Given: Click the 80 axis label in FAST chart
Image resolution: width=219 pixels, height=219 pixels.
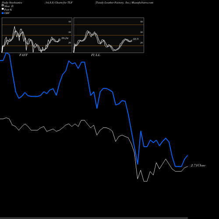Looking at the screenshot, I should (x=70, y=21).
